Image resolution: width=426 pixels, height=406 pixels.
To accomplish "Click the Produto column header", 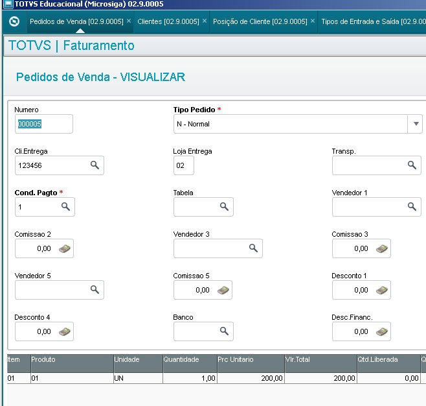I will coord(72,363).
